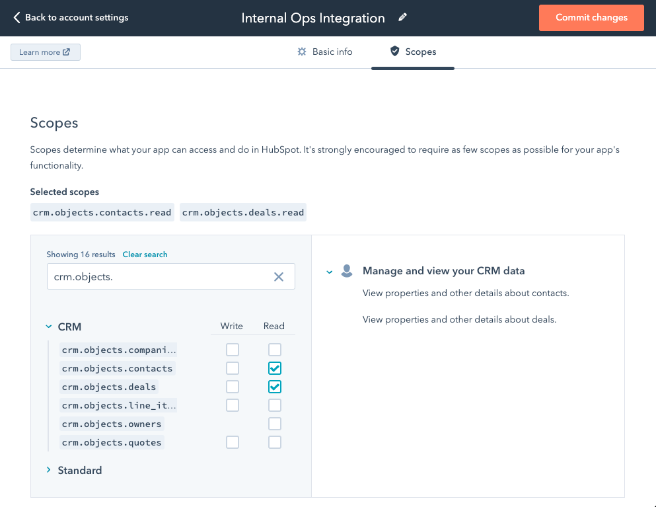Collapse the Manage and view your CRM data section
Viewport: 656px width, 507px height.
coord(328,271)
